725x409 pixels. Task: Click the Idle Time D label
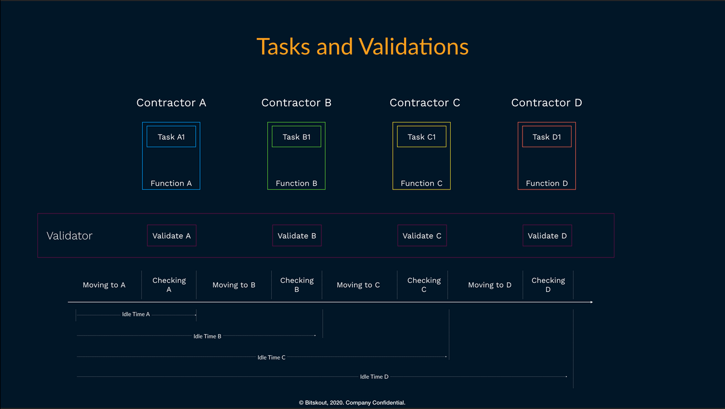374,376
